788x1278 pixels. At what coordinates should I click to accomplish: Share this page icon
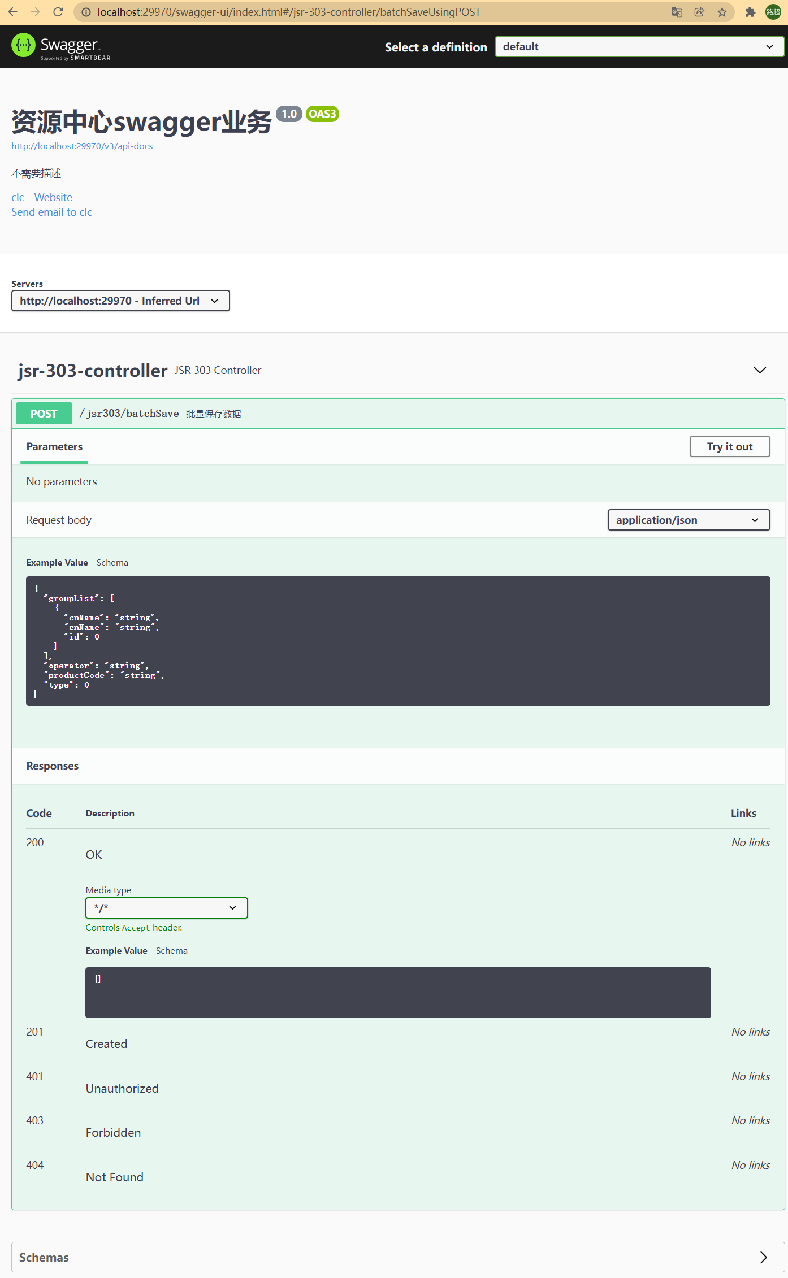tap(699, 12)
